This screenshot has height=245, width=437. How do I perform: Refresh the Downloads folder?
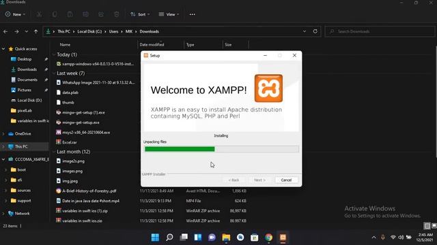[x=315, y=31]
